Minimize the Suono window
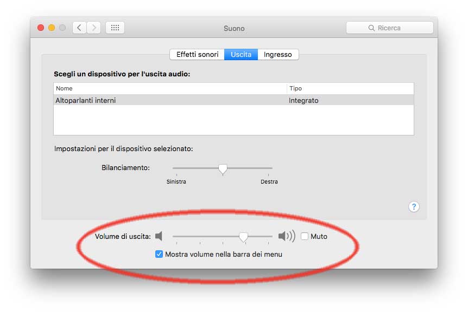The height and width of the screenshot is (312, 468). pyautogui.click(x=52, y=28)
